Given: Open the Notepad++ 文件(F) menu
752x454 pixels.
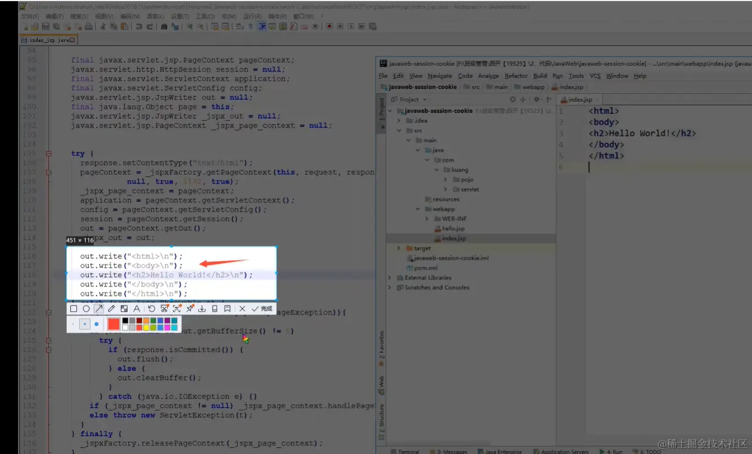Looking at the screenshot, I should coord(30,17).
